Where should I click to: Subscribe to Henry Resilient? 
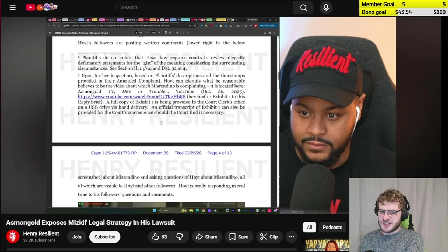pos(105,237)
